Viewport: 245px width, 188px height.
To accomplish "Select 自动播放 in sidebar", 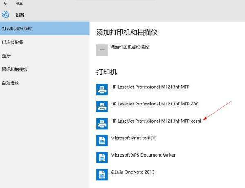I will 45,83.
